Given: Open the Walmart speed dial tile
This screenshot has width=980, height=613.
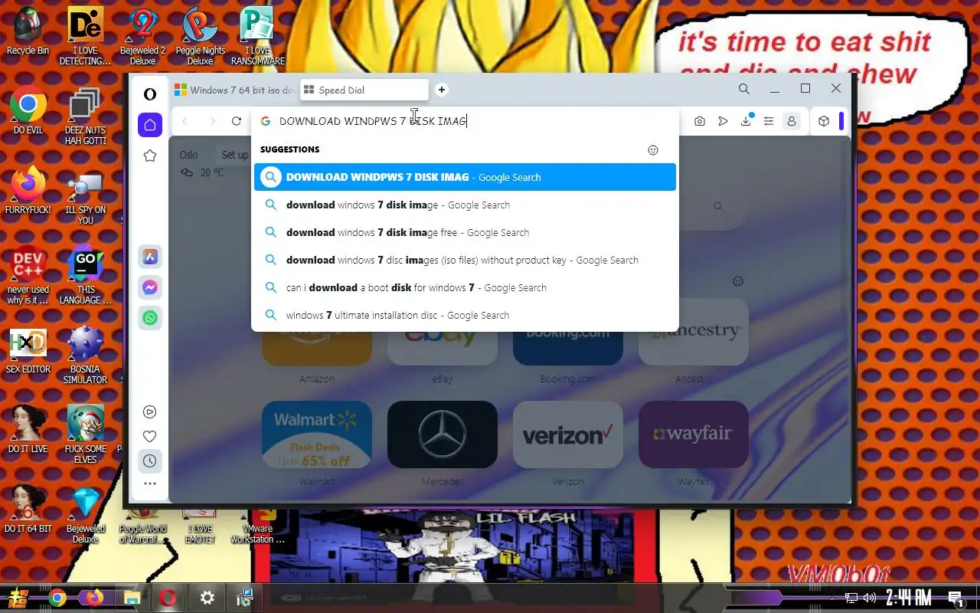Looking at the screenshot, I should [317, 434].
